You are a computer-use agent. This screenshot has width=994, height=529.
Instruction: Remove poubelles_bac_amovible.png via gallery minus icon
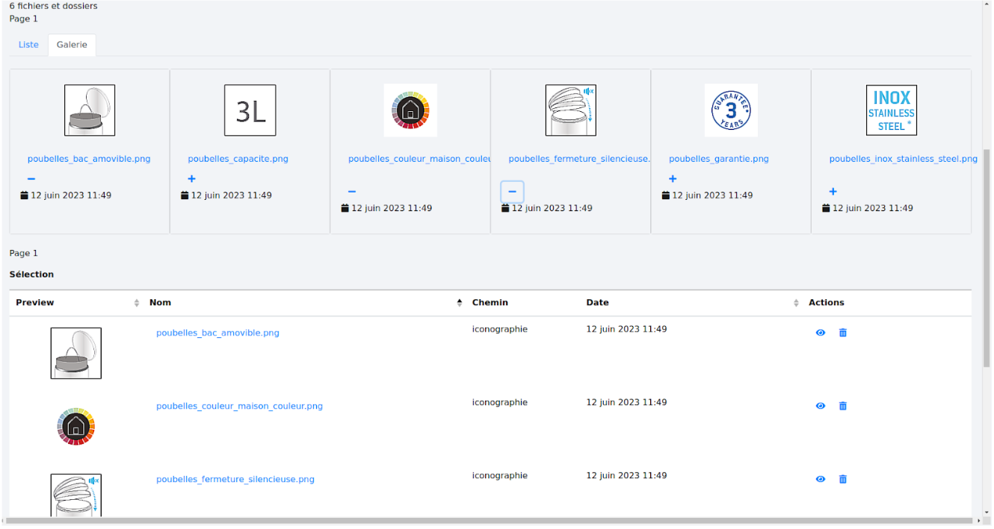(x=31, y=179)
